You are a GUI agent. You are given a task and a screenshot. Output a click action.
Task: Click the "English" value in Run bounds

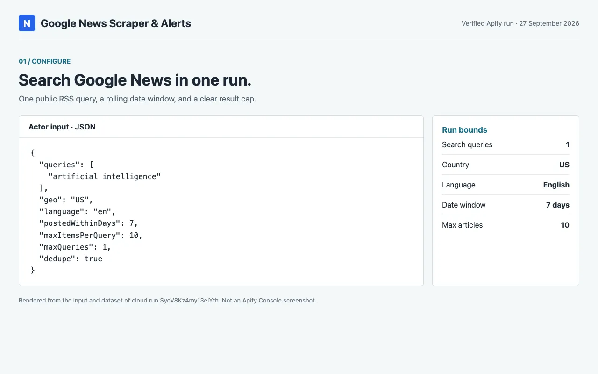point(556,185)
